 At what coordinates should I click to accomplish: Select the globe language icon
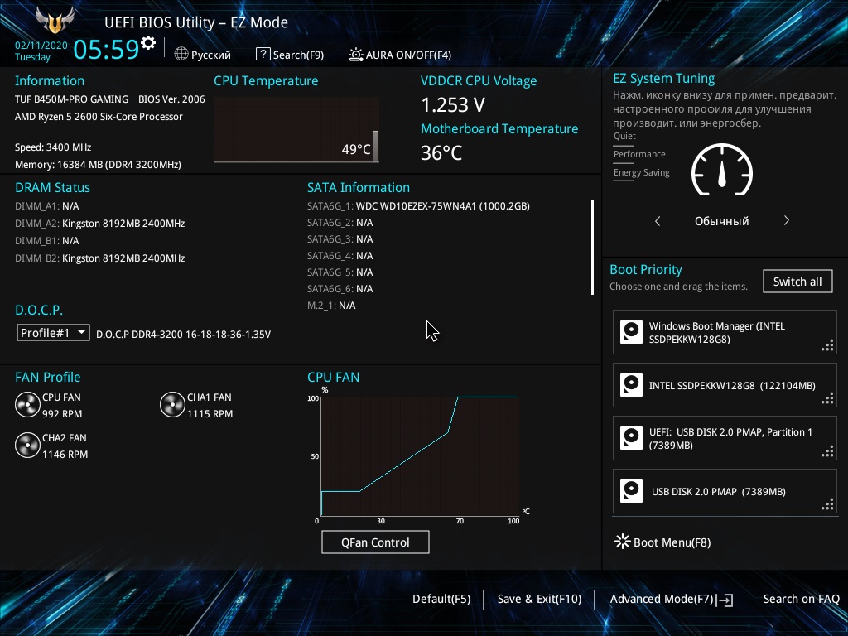181,54
